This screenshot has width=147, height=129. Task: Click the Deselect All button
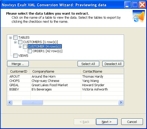113,64
